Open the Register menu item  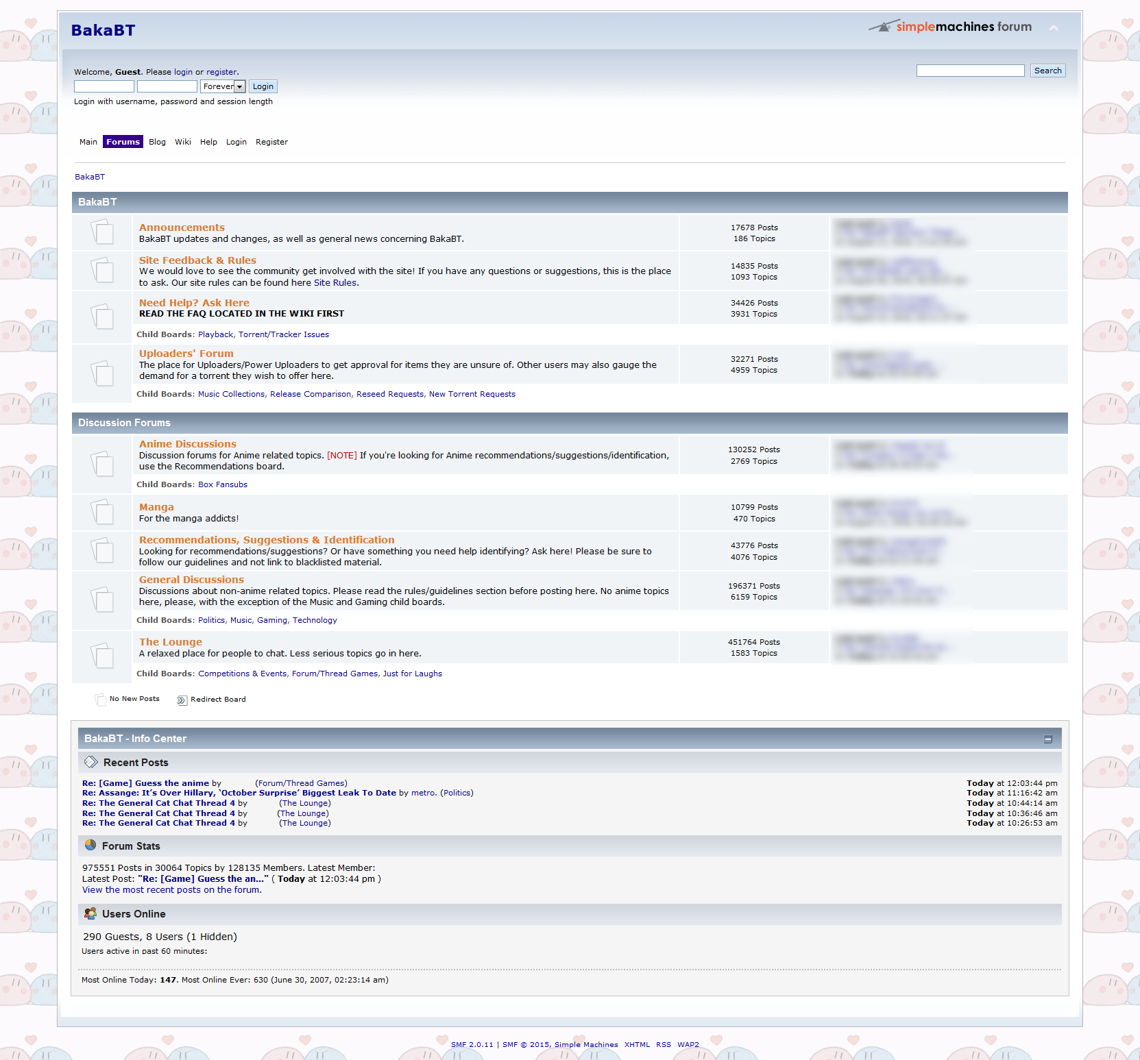pos(271,142)
